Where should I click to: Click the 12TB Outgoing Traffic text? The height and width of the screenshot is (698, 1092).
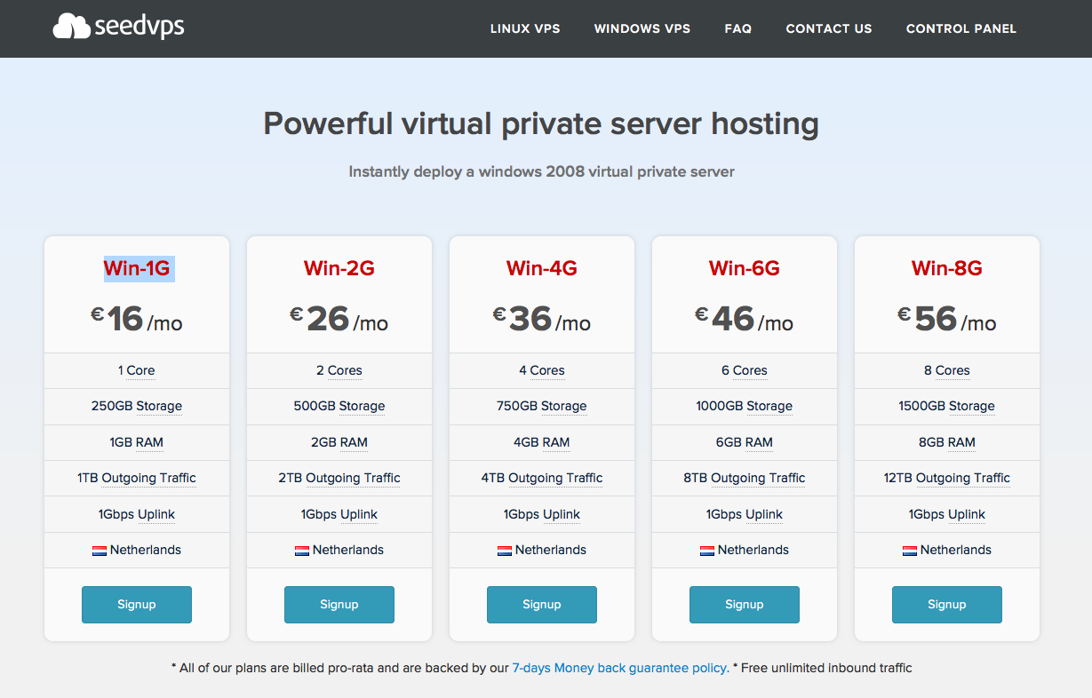(x=947, y=479)
